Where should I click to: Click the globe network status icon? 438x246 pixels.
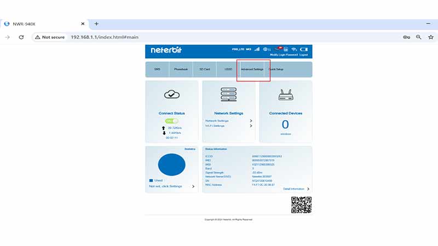tap(267, 49)
